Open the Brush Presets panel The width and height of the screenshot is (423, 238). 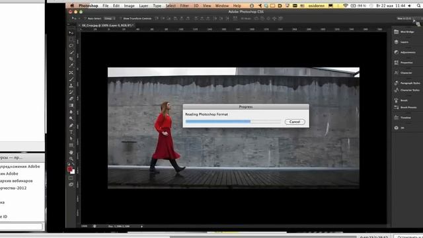[x=405, y=107]
